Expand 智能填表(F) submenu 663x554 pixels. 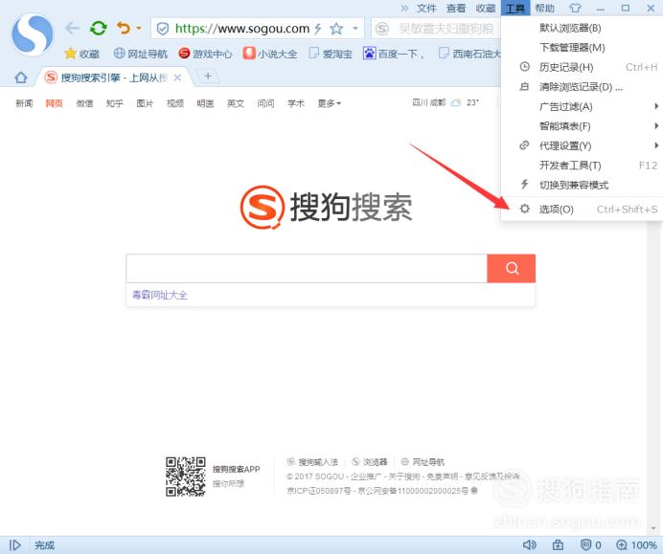(582, 126)
